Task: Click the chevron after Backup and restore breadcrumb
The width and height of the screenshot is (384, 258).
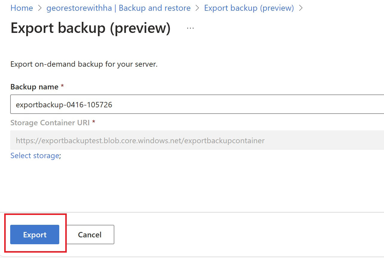Action: click(x=197, y=8)
